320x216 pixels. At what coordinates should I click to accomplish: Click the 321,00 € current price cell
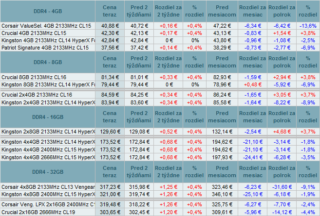coord(110,194)
